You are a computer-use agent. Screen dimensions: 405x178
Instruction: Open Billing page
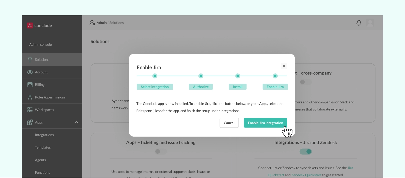(x=52, y=85)
